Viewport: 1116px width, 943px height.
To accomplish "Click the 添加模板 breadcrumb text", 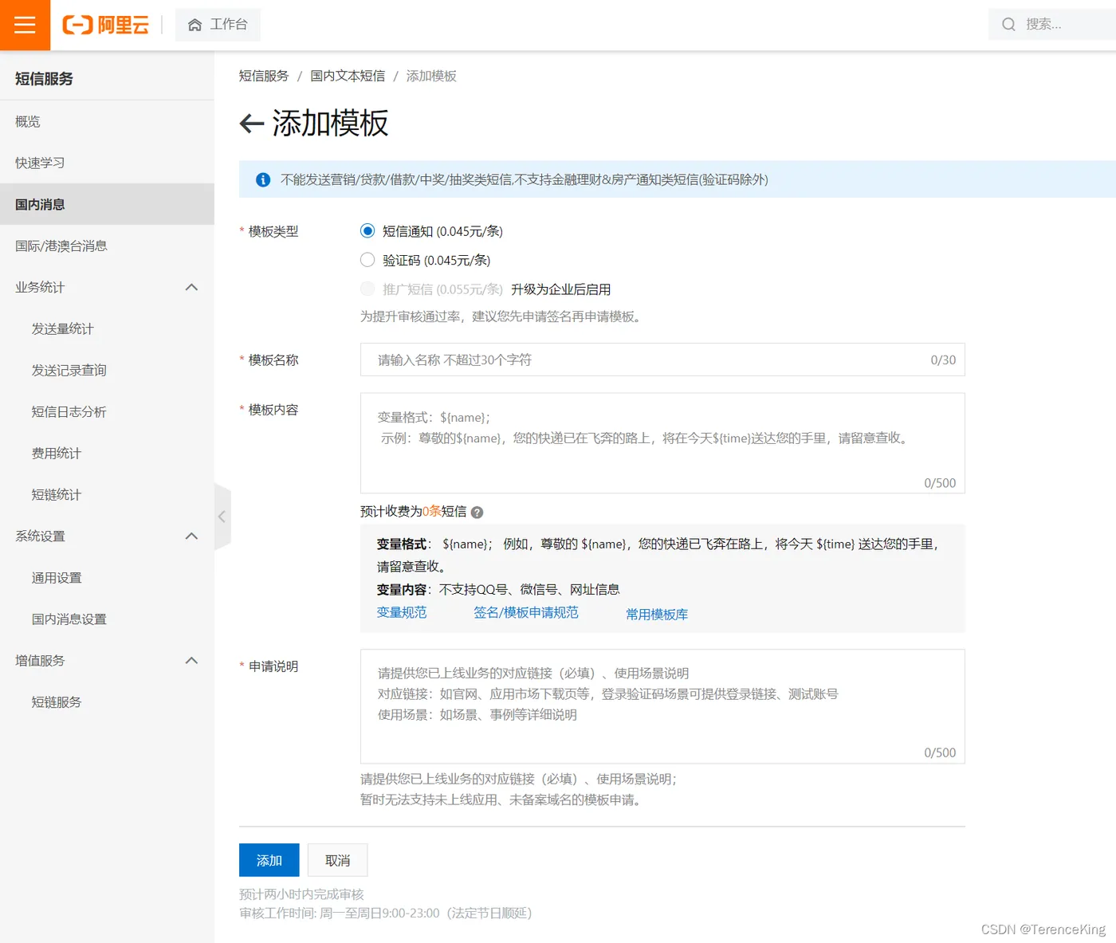I will pyautogui.click(x=431, y=76).
